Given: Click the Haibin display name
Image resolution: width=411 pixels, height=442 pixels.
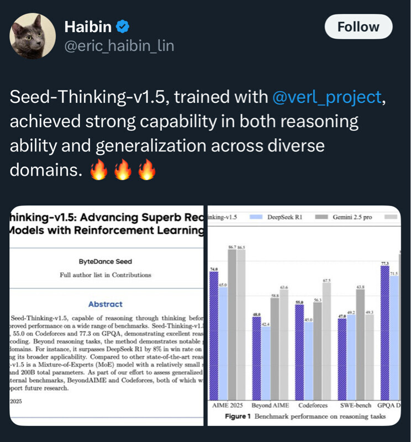Looking at the screenshot, I should (x=88, y=27).
